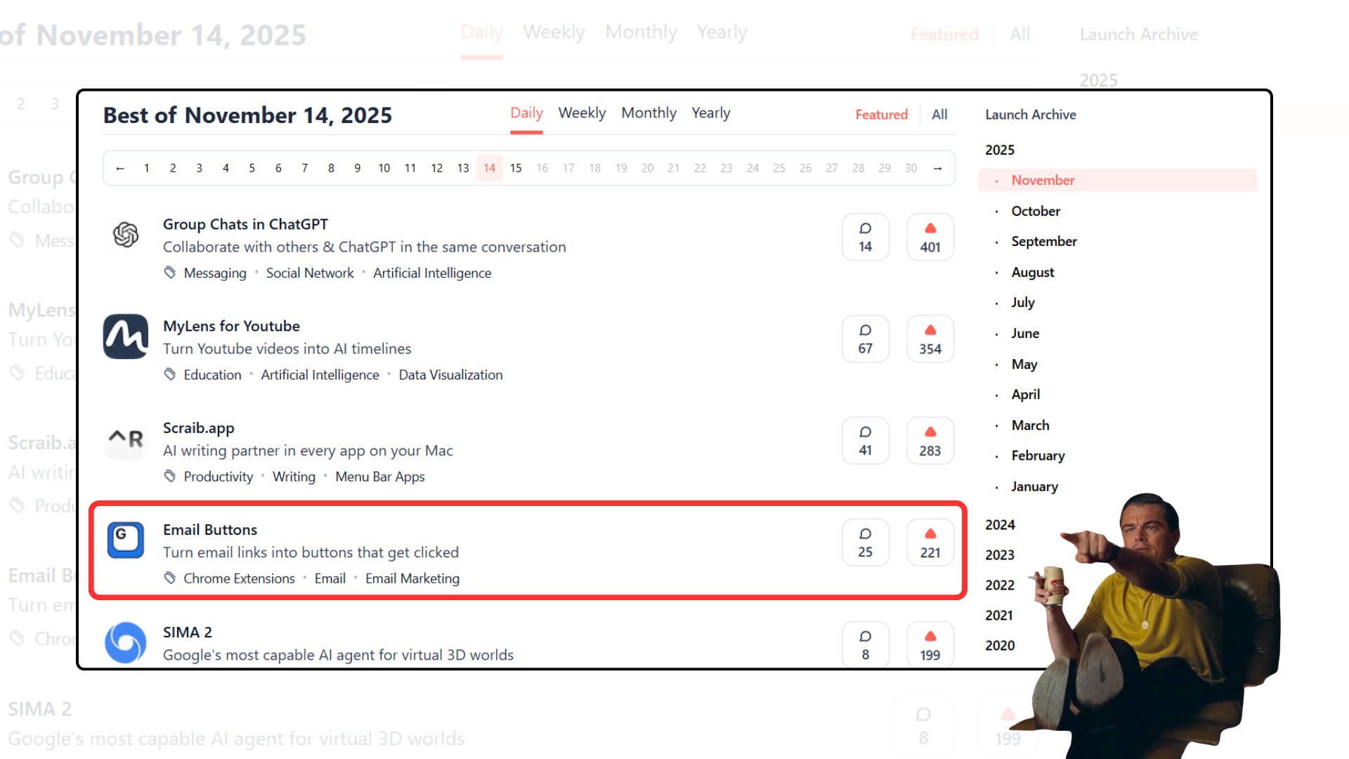Open October in Launch Archive
Image resolution: width=1349 pixels, height=759 pixels.
[1036, 211]
